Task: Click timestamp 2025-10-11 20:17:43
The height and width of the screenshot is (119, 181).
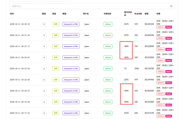Action: click(x=20, y=113)
